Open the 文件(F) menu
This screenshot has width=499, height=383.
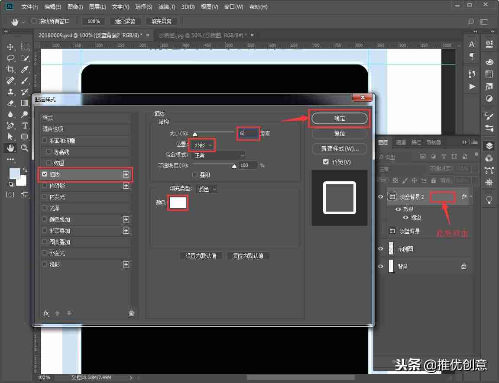pyautogui.click(x=29, y=6)
